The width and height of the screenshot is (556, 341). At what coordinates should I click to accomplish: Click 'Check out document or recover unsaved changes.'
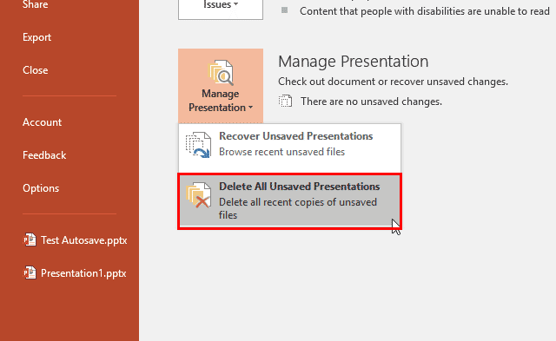(393, 82)
